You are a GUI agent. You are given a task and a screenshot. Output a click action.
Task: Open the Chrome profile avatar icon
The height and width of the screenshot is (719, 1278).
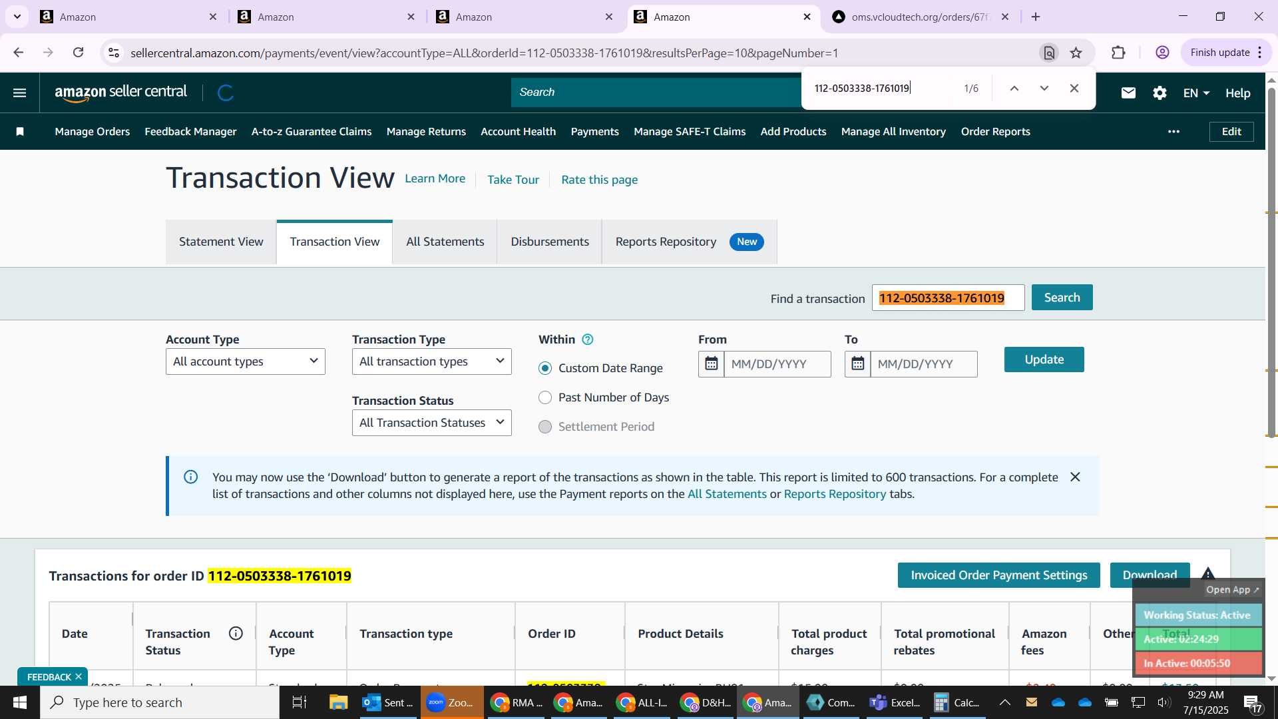(1162, 53)
